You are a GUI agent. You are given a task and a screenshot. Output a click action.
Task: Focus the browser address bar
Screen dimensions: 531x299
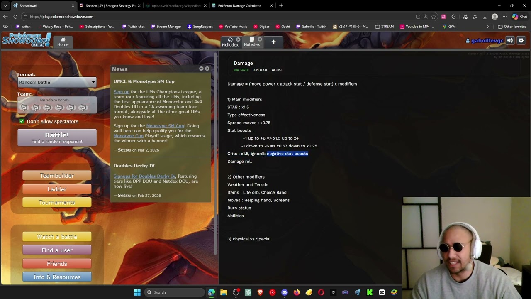220,17
